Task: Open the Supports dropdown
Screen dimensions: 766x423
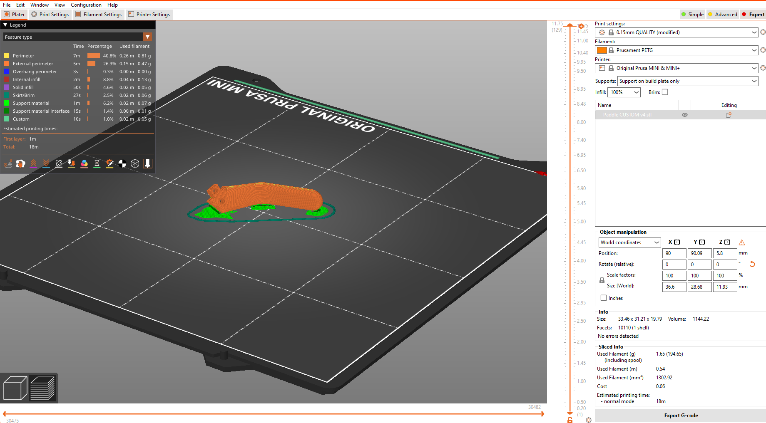Action: click(x=688, y=81)
